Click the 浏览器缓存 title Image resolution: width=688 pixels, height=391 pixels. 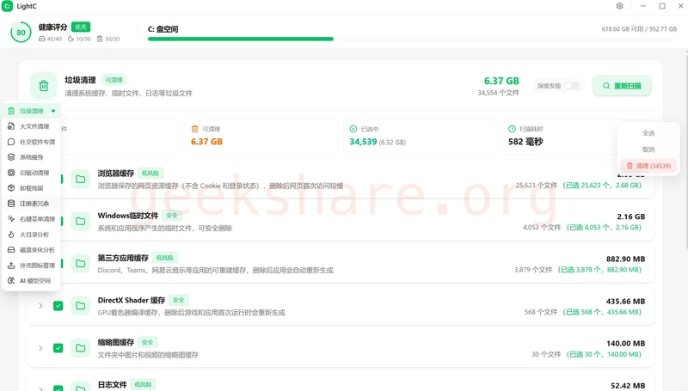pos(115,173)
